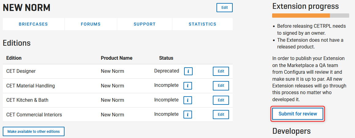
Task: Click Submit for review button
Action: coord(298,114)
